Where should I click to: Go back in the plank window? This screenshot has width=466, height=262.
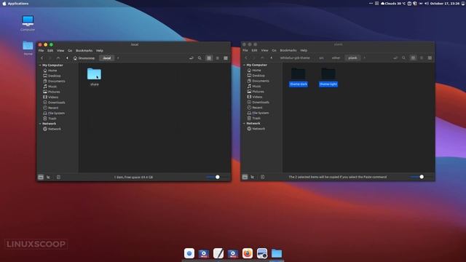[246, 58]
